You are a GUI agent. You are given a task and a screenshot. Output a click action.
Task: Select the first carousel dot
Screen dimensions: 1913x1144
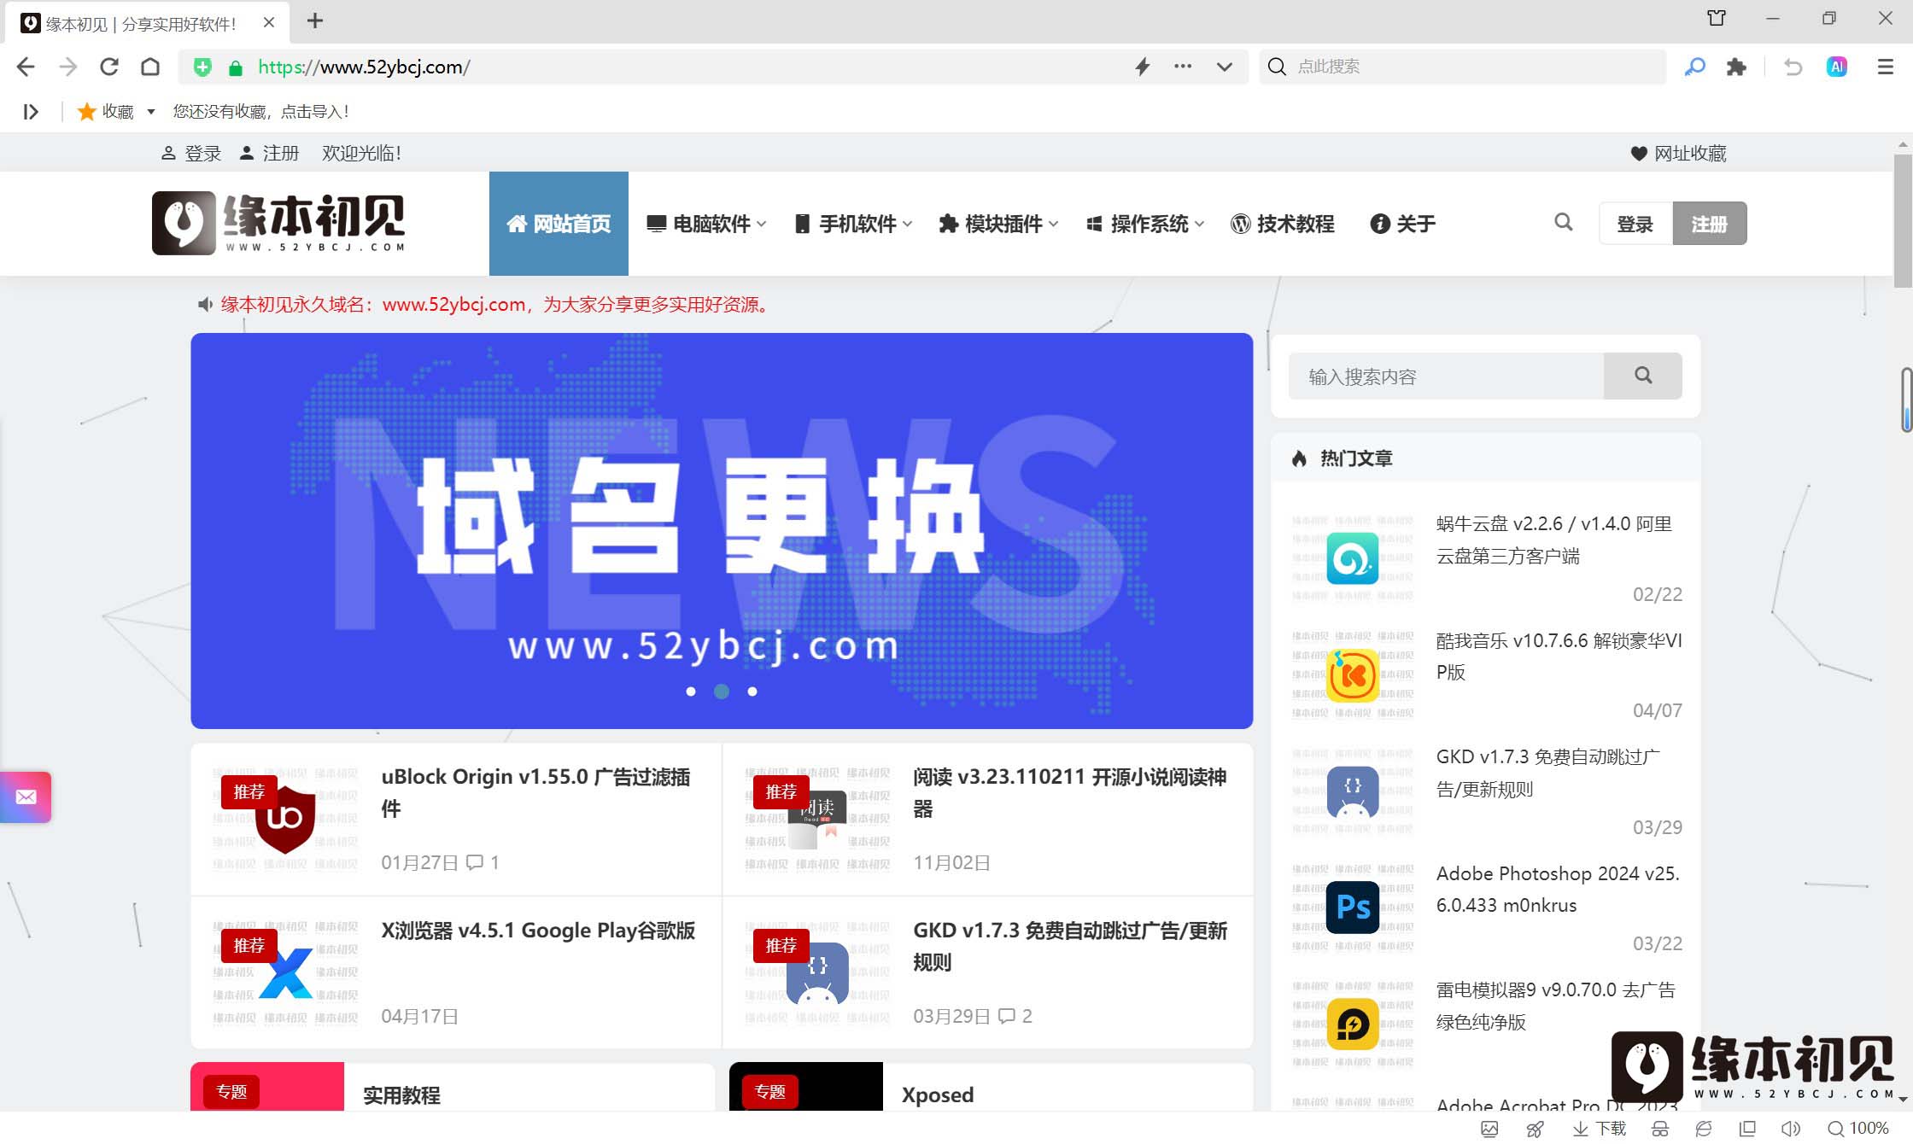click(x=691, y=692)
